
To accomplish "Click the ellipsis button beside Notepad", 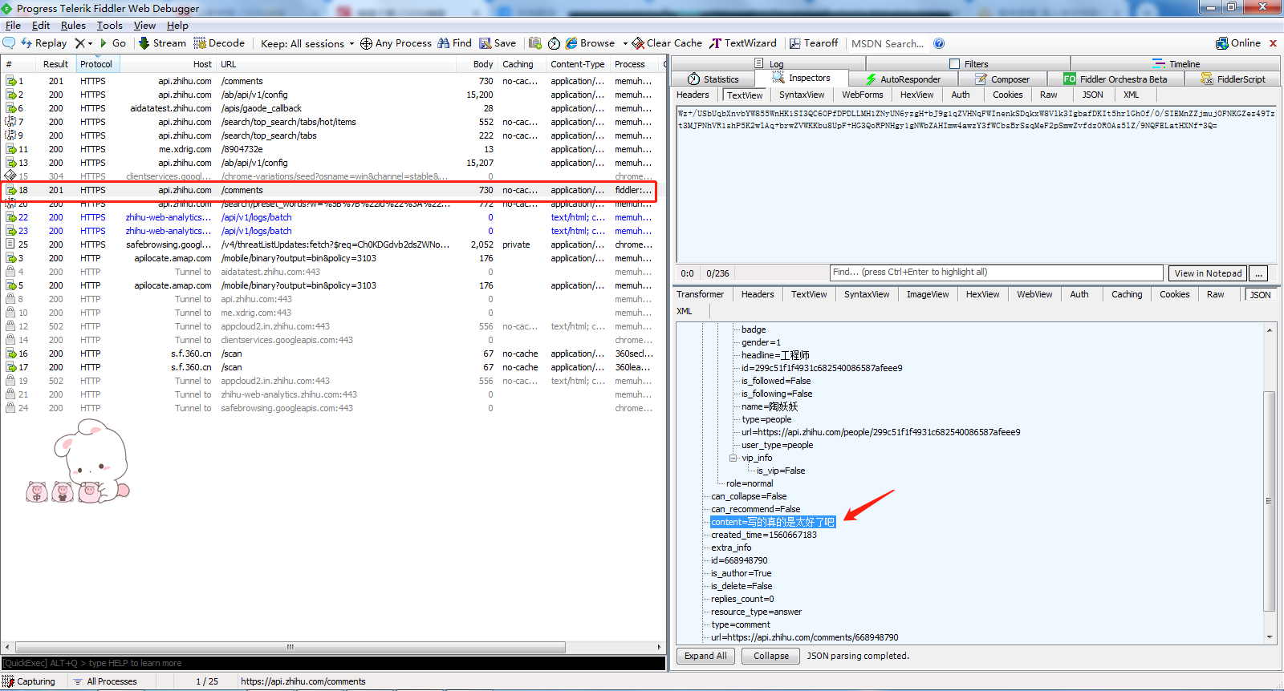I will click(x=1259, y=273).
